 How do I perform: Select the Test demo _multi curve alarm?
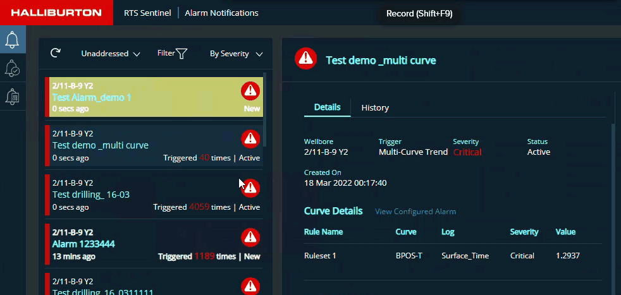click(x=101, y=145)
